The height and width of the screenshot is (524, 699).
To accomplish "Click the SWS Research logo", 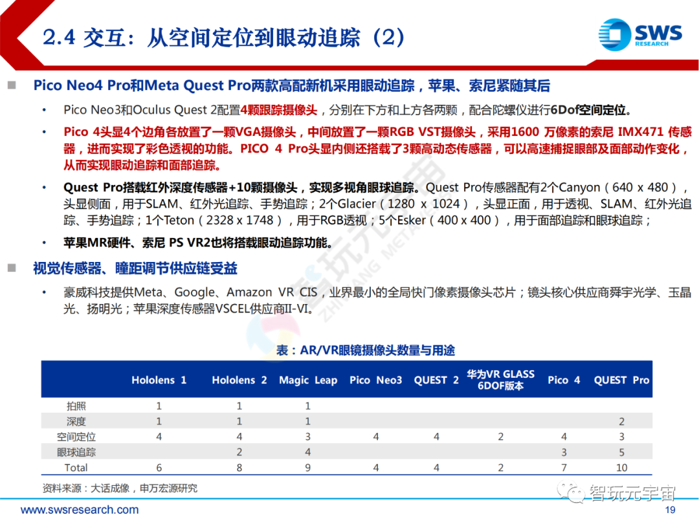I will click(639, 34).
